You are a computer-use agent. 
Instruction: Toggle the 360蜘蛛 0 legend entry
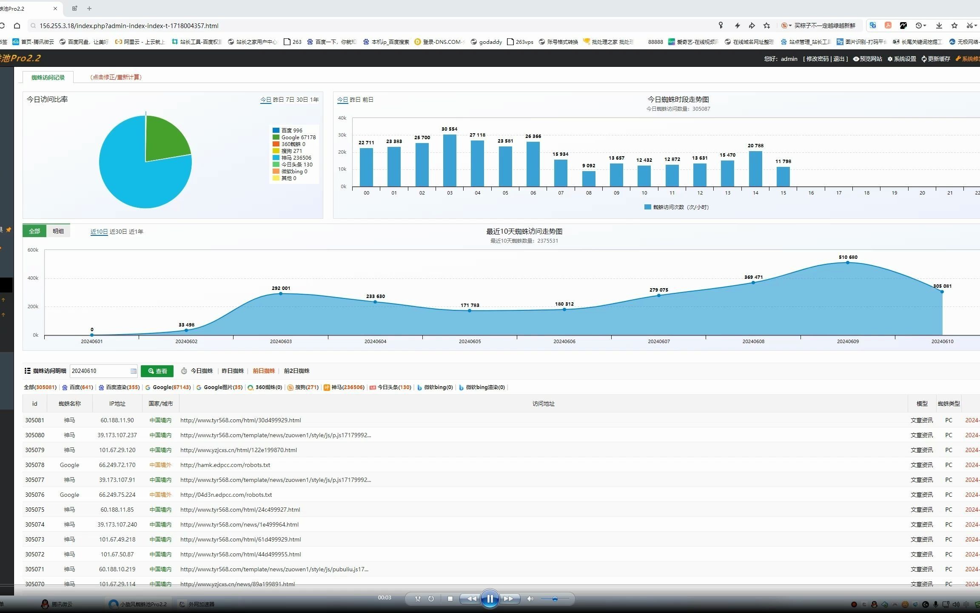tap(289, 144)
